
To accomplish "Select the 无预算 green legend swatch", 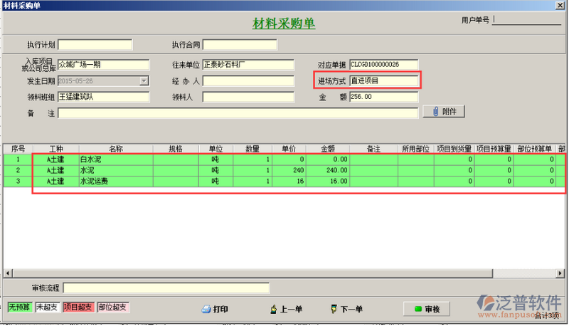I will point(20,307).
